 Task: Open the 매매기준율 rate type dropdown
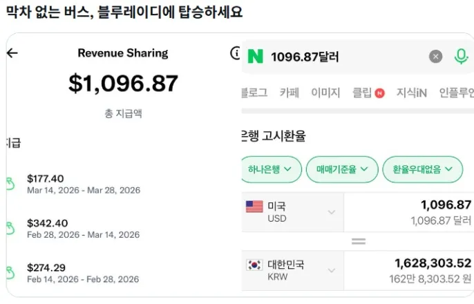click(341, 169)
